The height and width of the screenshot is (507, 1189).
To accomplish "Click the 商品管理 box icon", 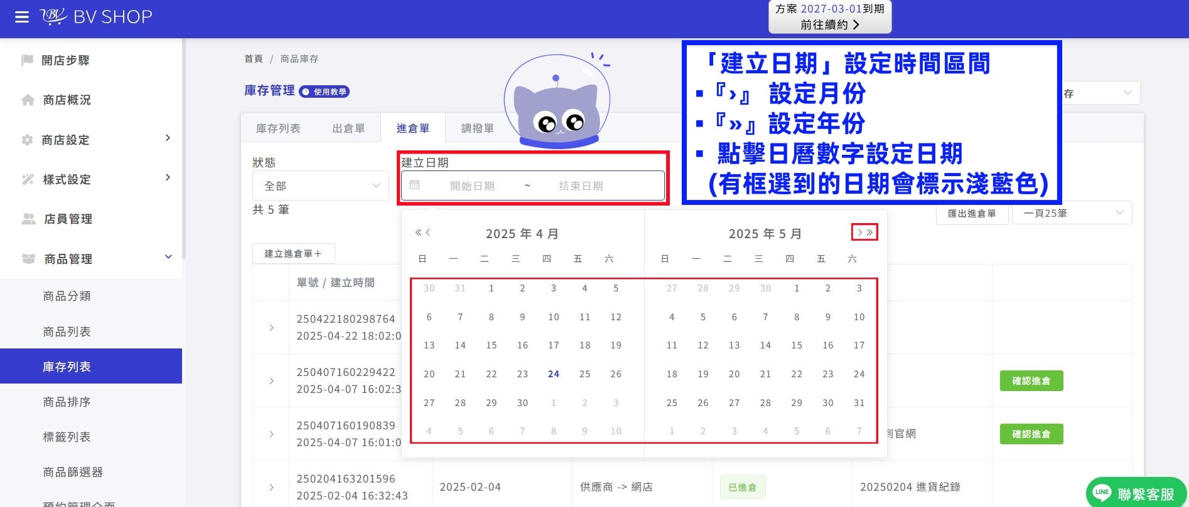I will (x=28, y=259).
